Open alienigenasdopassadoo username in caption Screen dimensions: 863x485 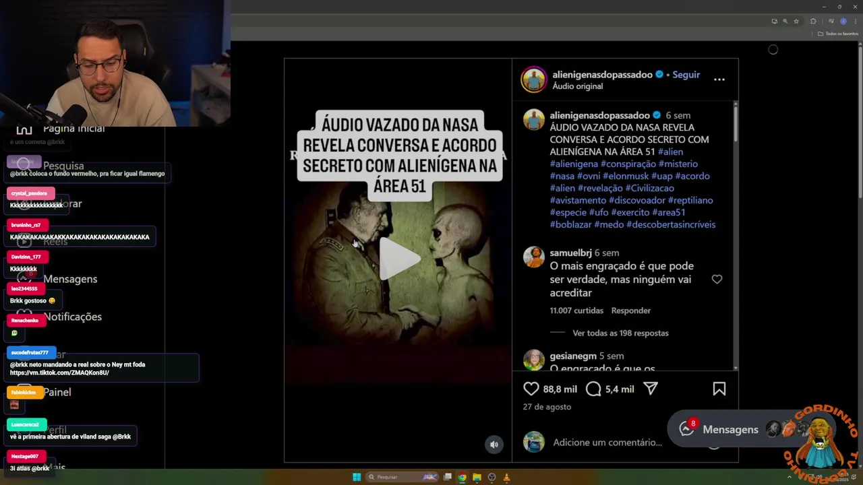[600, 115]
